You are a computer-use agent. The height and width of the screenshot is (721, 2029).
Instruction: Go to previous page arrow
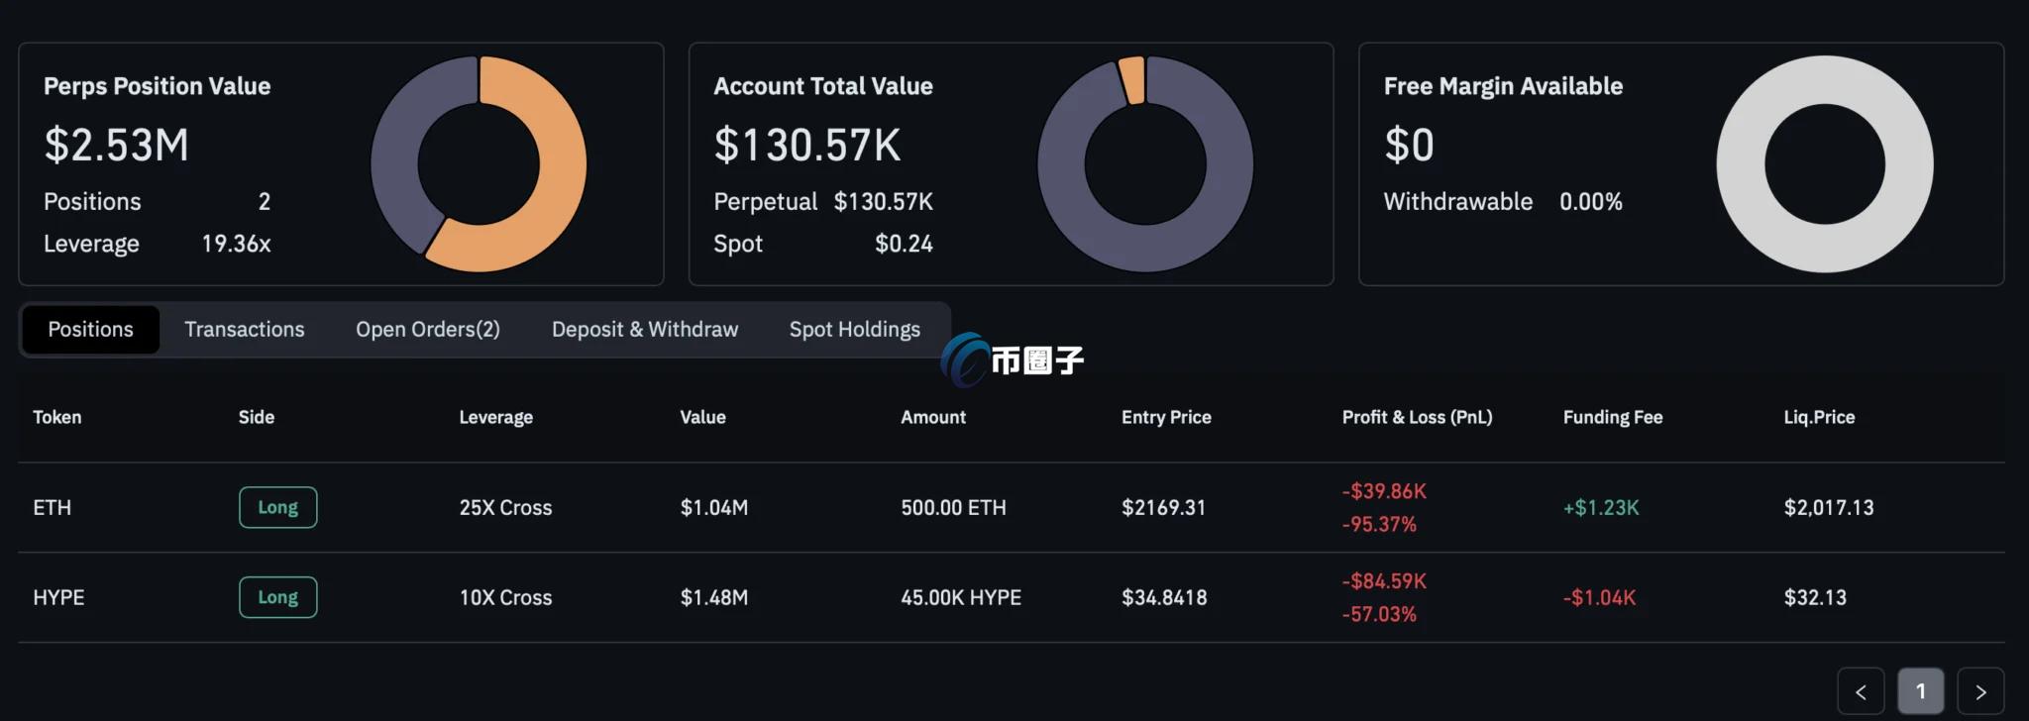[x=1861, y=691]
